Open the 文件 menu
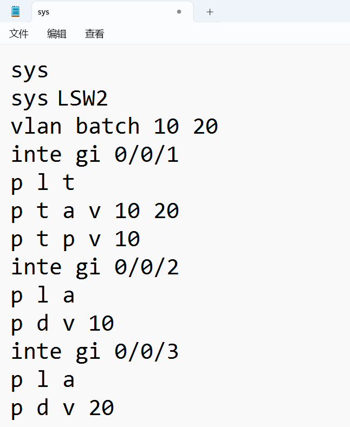Image resolution: width=350 pixels, height=427 pixels. [19, 34]
